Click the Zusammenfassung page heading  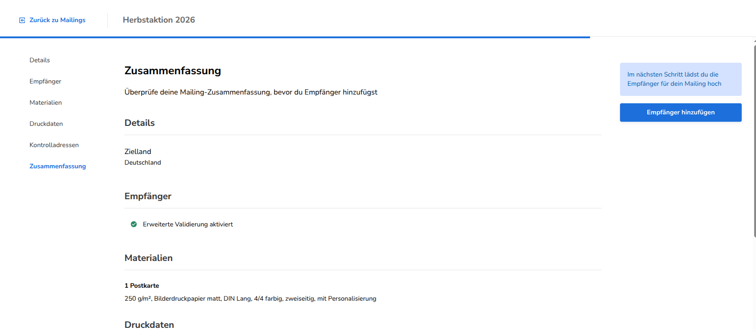tap(173, 71)
